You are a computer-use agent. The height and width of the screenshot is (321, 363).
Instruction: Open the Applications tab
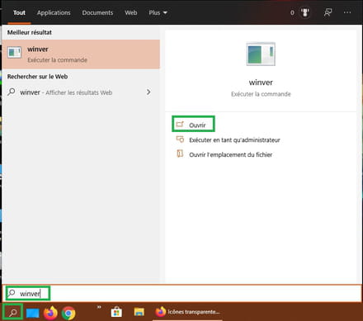pos(54,12)
